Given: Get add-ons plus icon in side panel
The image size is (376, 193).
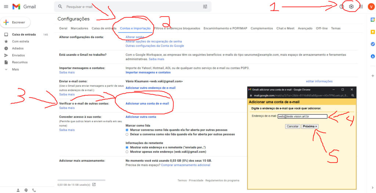Looking at the screenshot, I should pyautogui.click(x=373, y=76).
